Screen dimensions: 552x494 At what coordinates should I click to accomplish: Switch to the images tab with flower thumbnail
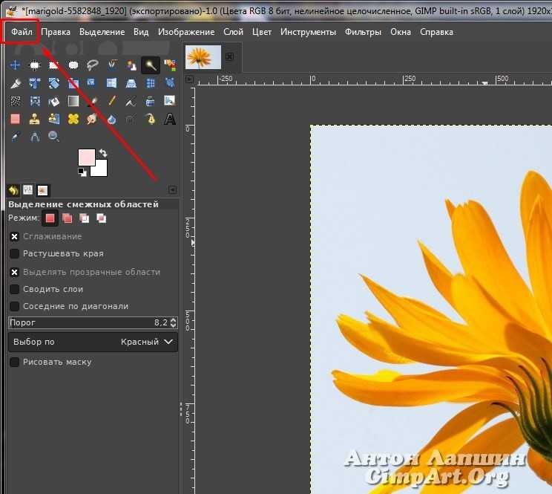42,190
